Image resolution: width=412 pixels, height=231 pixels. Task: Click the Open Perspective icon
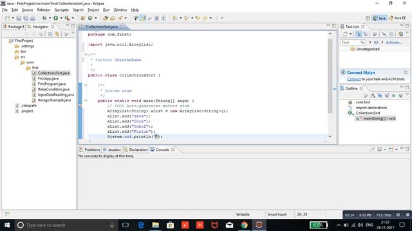[x=368, y=18]
